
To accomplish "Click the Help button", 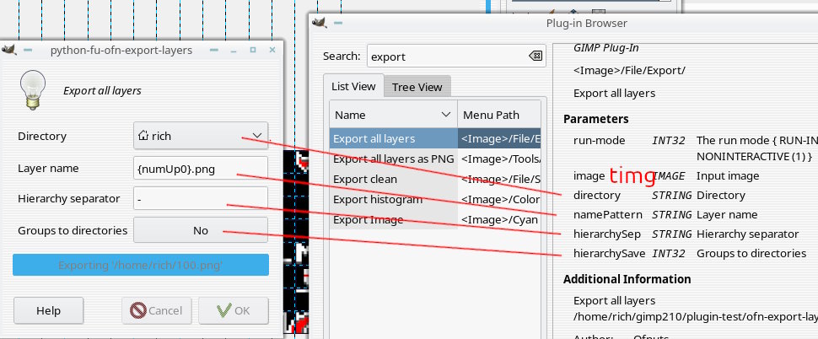I will pyautogui.click(x=49, y=310).
